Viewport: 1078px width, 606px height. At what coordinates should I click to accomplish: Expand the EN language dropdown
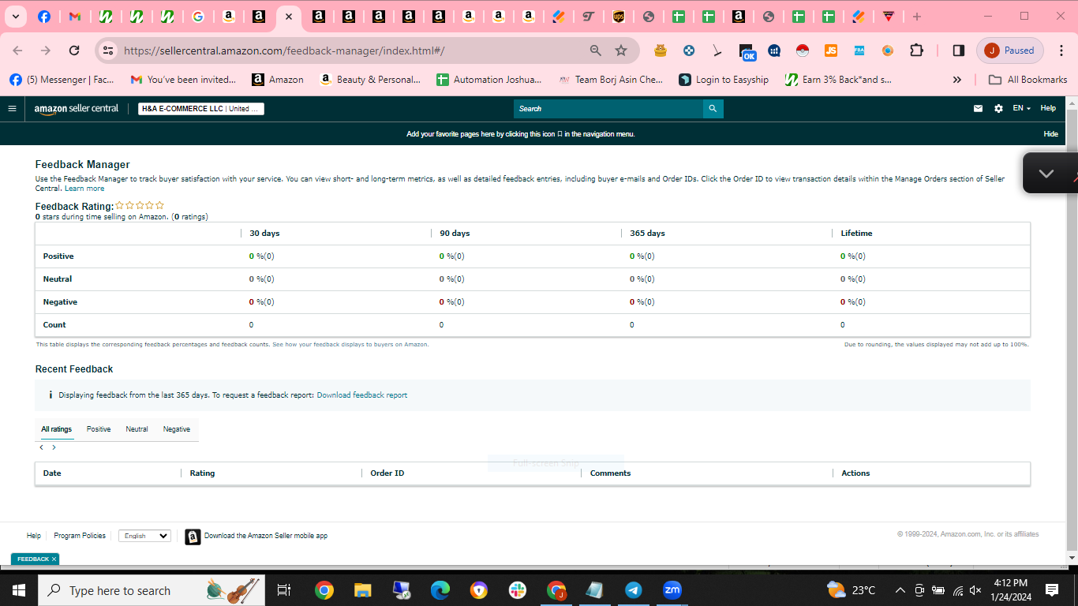[x=1022, y=109]
